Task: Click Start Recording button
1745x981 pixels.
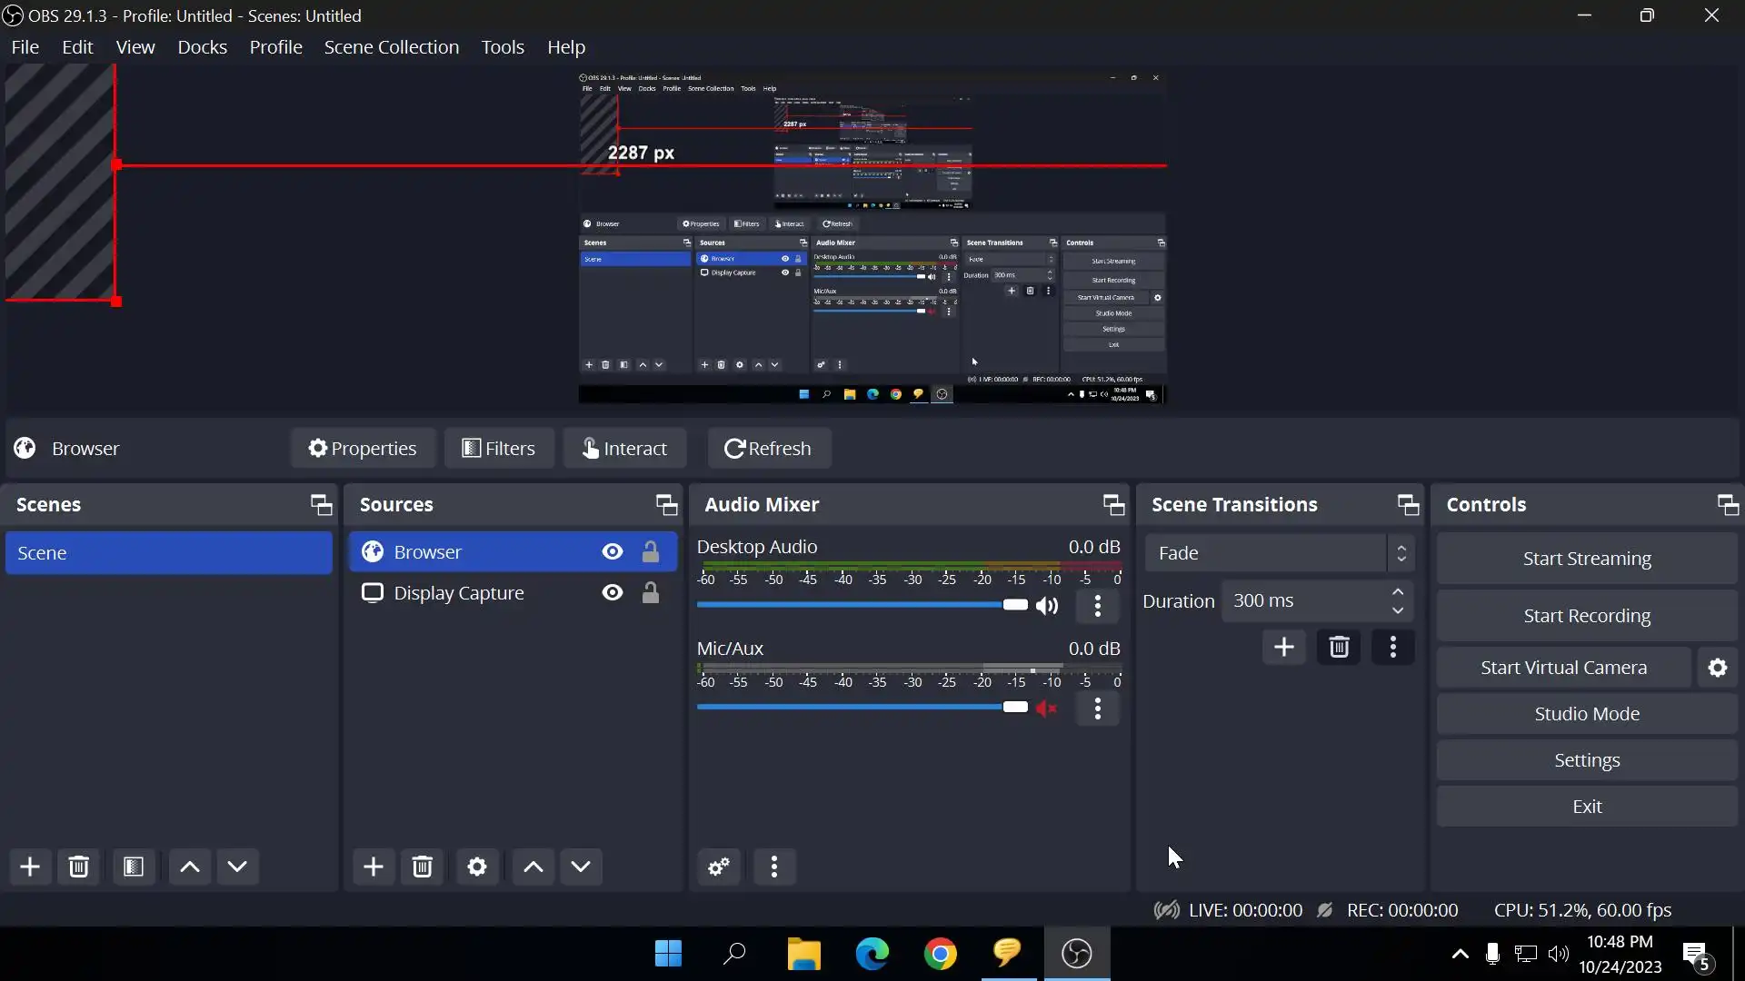Action: coord(1586,616)
